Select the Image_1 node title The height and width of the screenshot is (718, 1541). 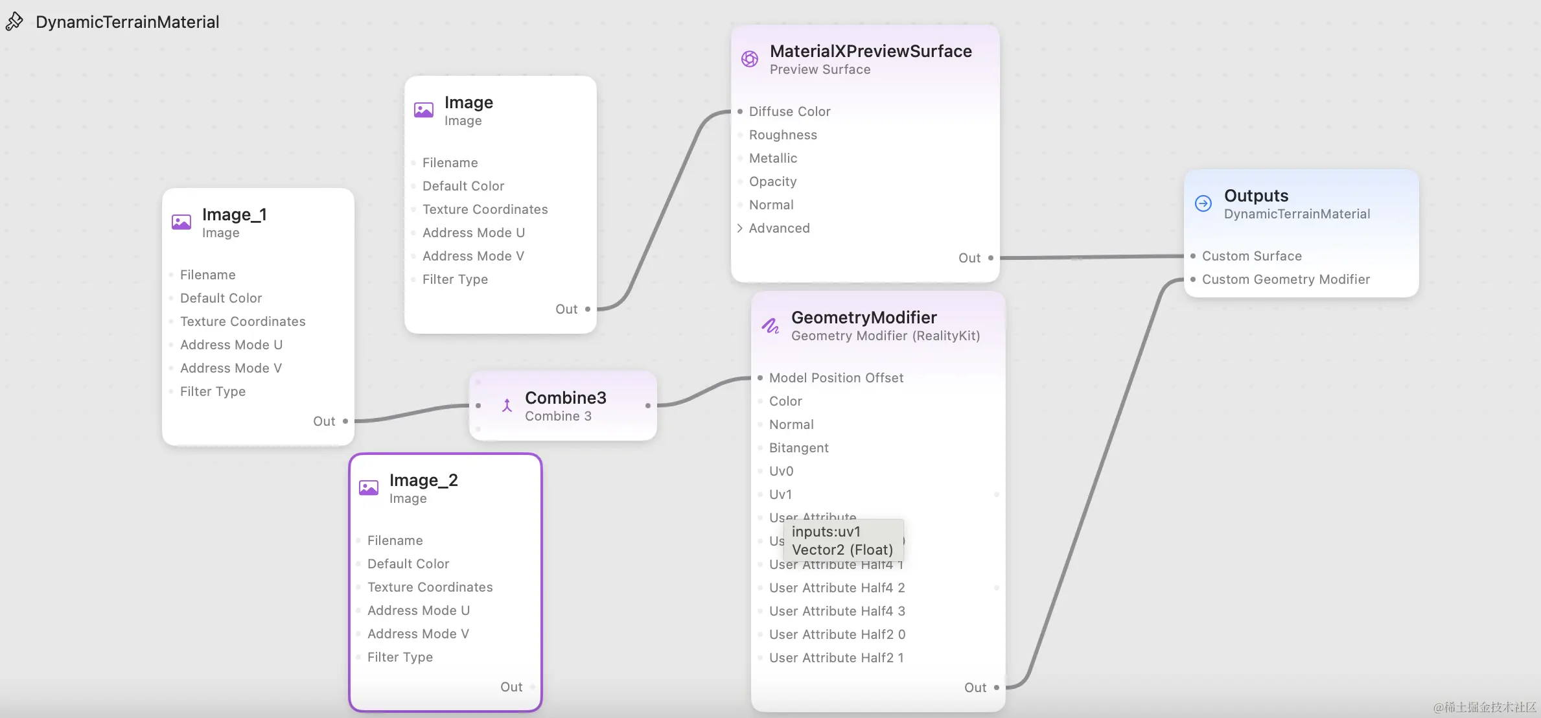pyautogui.click(x=234, y=214)
